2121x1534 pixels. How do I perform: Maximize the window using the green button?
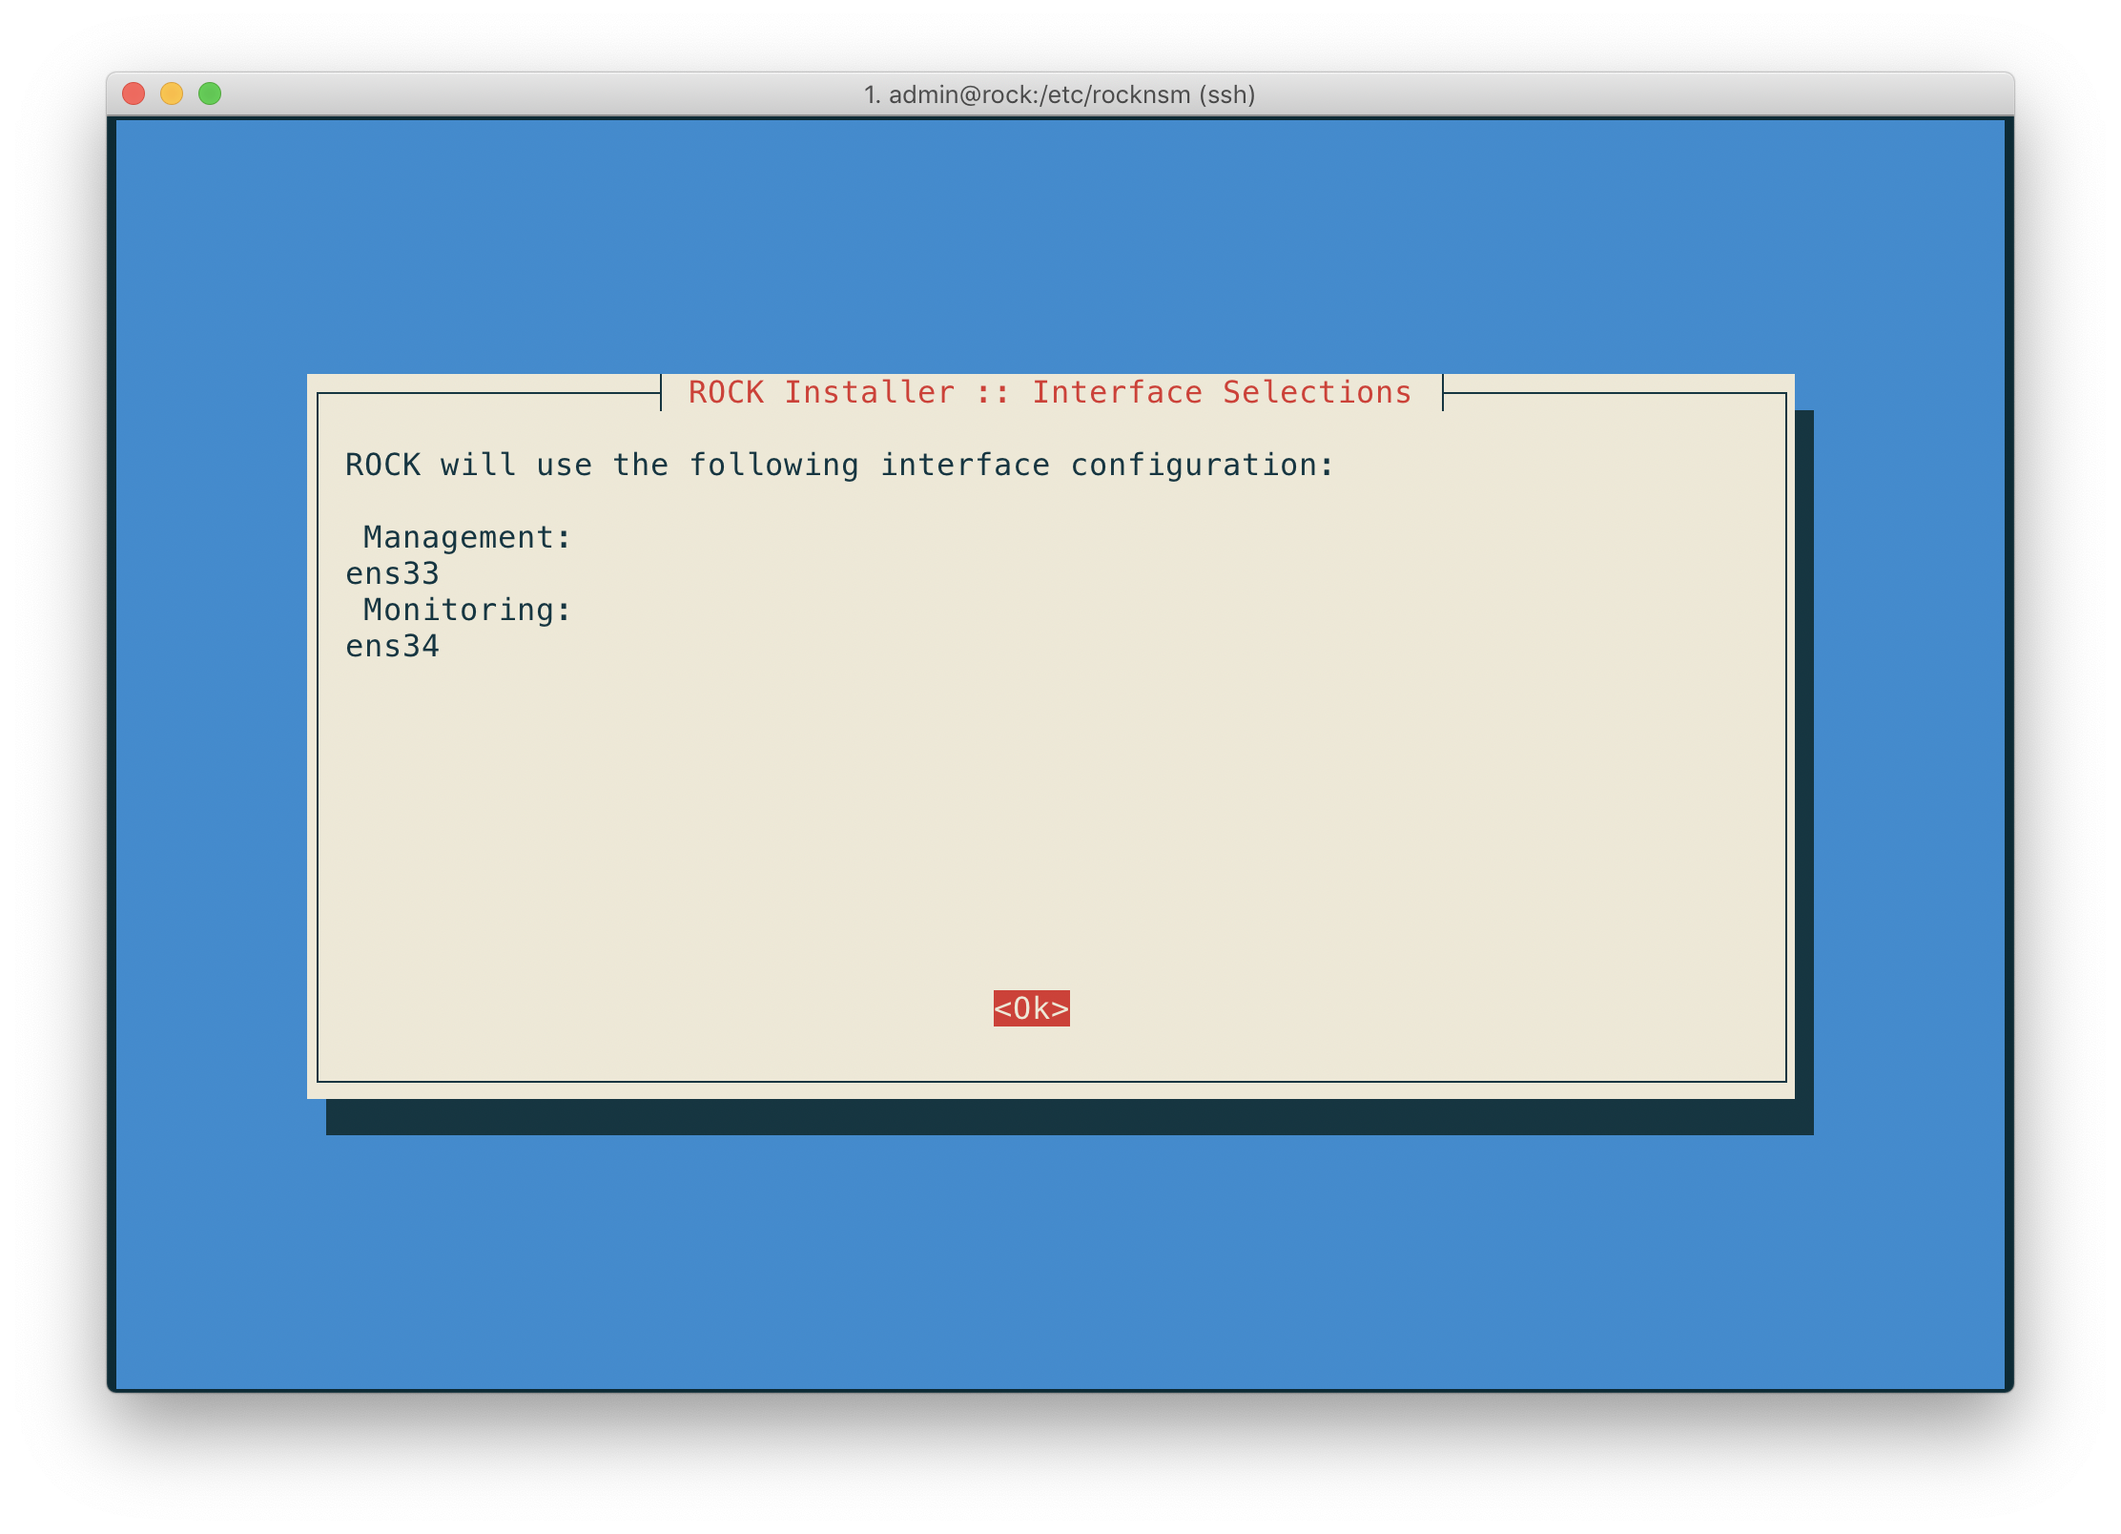(x=210, y=93)
